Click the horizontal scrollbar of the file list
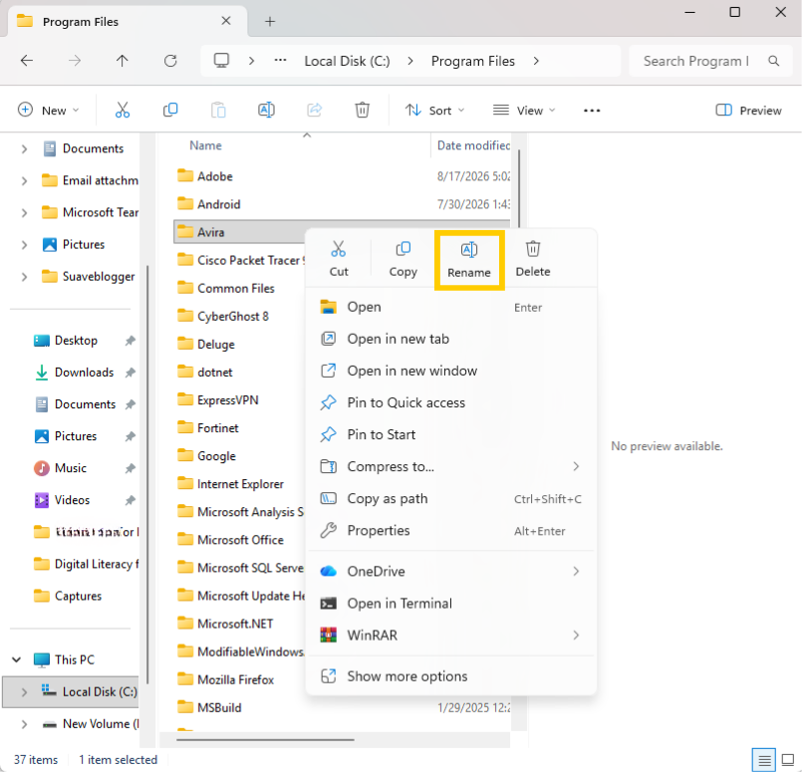Screen dimensions: 802x772 pos(265,740)
